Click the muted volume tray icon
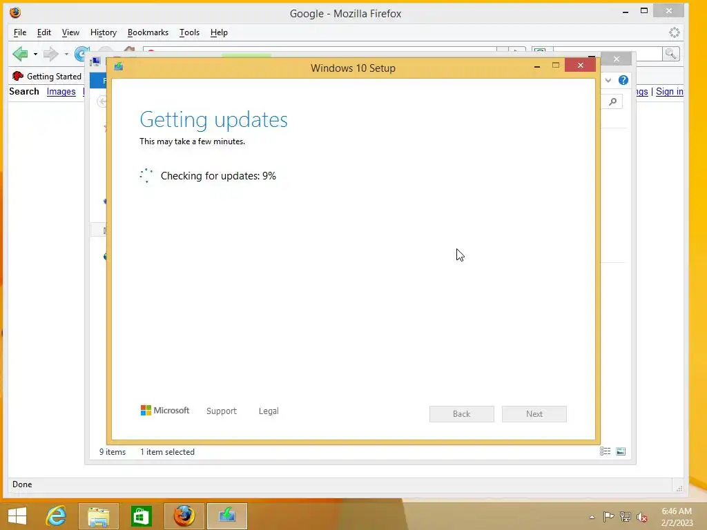The width and height of the screenshot is (707, 530). pos(642,517)
